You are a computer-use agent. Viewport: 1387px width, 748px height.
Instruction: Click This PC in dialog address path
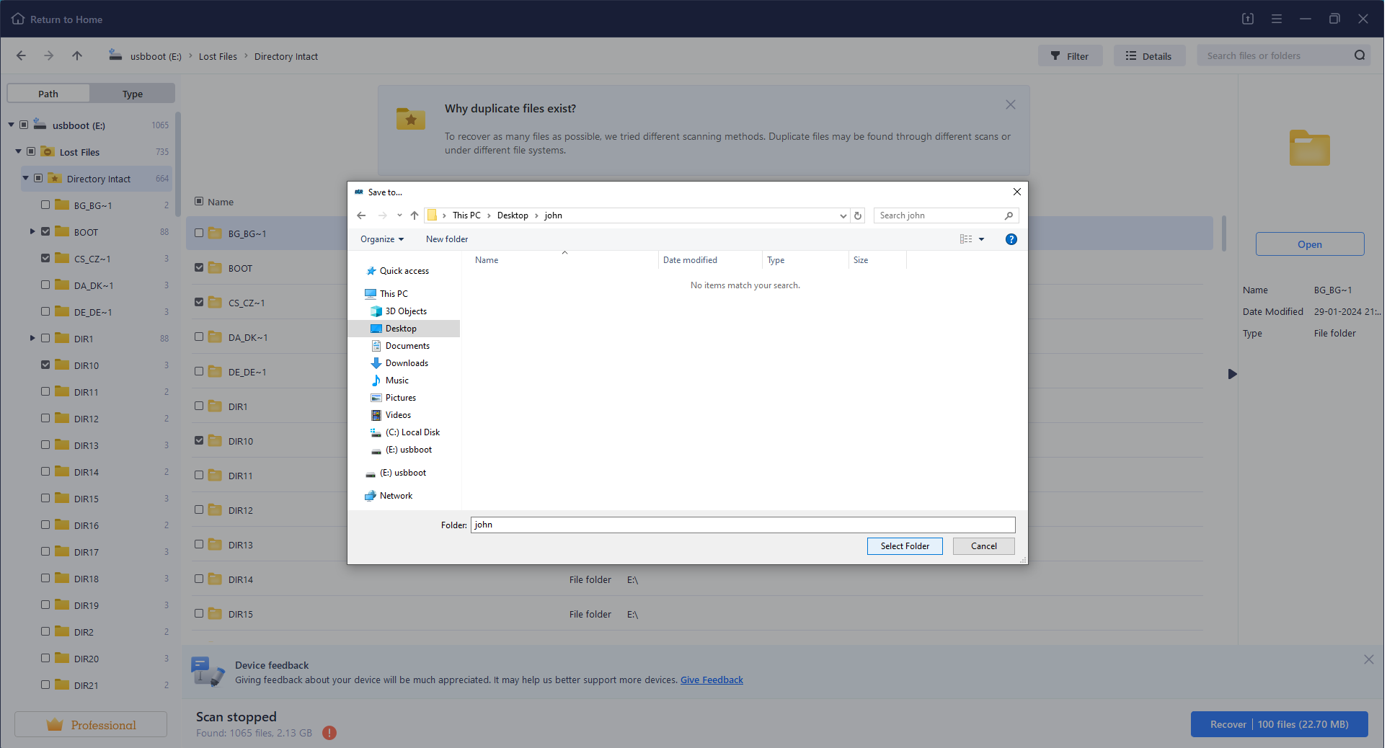(x=466, y=215)
